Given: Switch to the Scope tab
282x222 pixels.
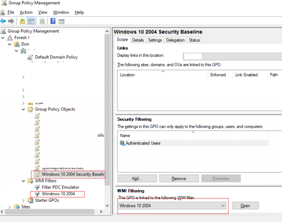Looking at the screenshot, I should [x=122, y=40].
